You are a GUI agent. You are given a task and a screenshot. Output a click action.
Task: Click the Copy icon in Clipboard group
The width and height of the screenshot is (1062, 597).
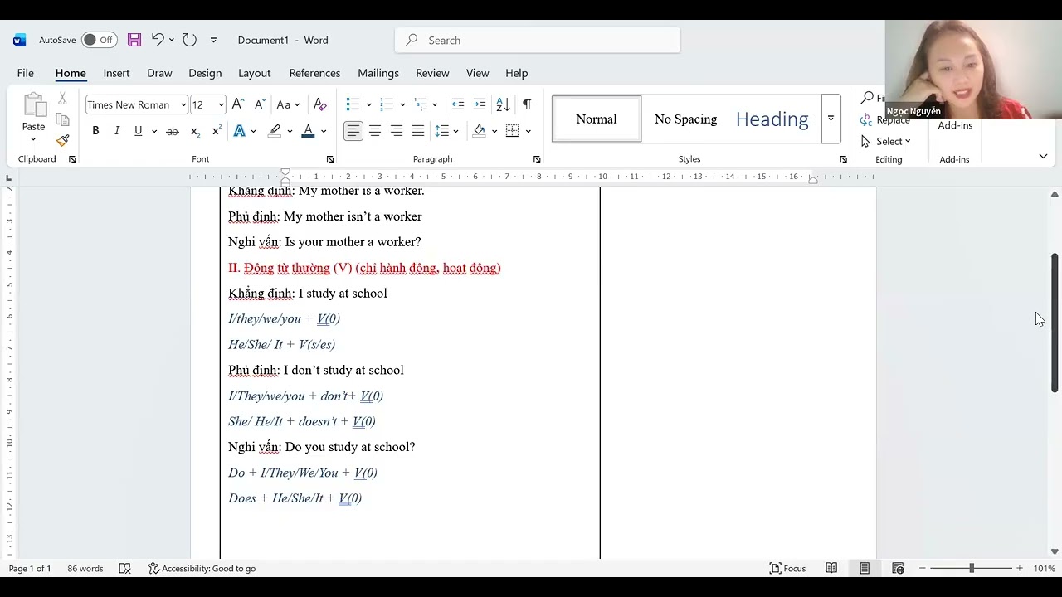pos(62,119)
